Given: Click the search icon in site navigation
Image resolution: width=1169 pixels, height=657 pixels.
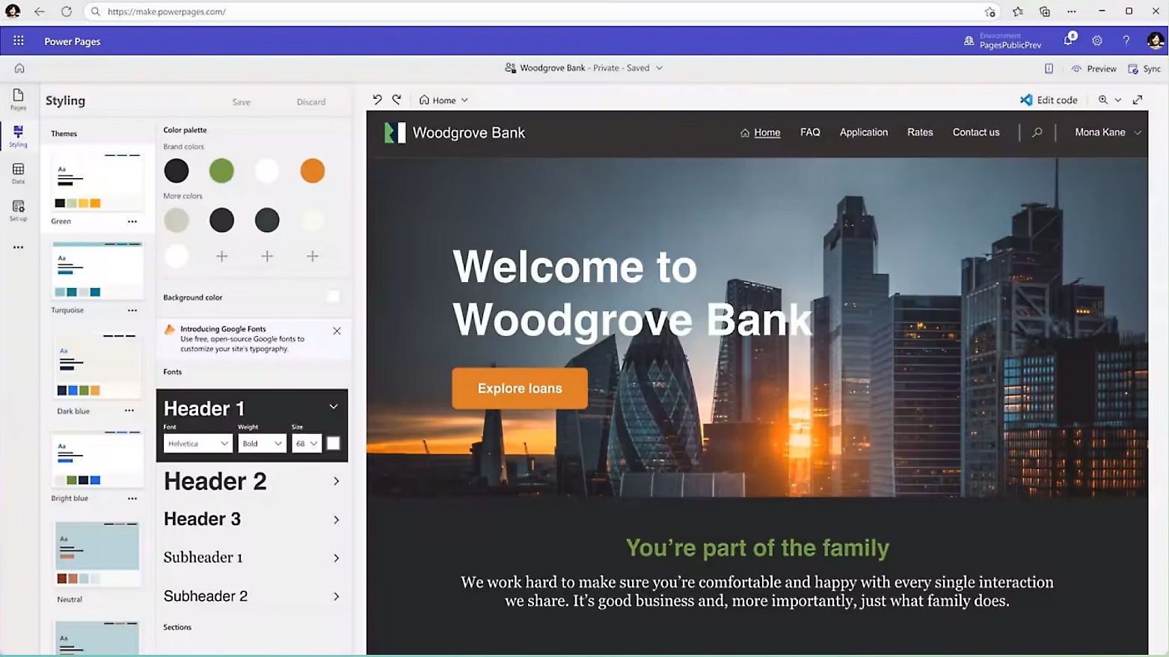Looking at the screenshot, I should [x=1037, y=132].
